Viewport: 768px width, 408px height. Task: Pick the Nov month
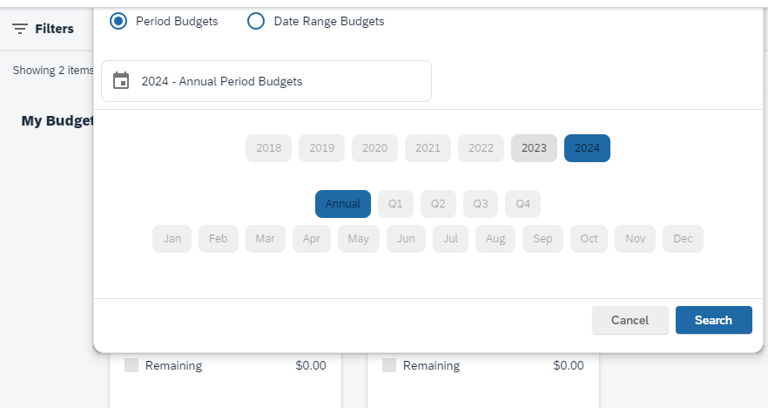point(636,239)
